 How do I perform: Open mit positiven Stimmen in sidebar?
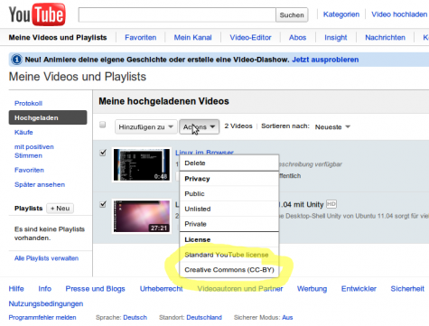coord(34,151)
